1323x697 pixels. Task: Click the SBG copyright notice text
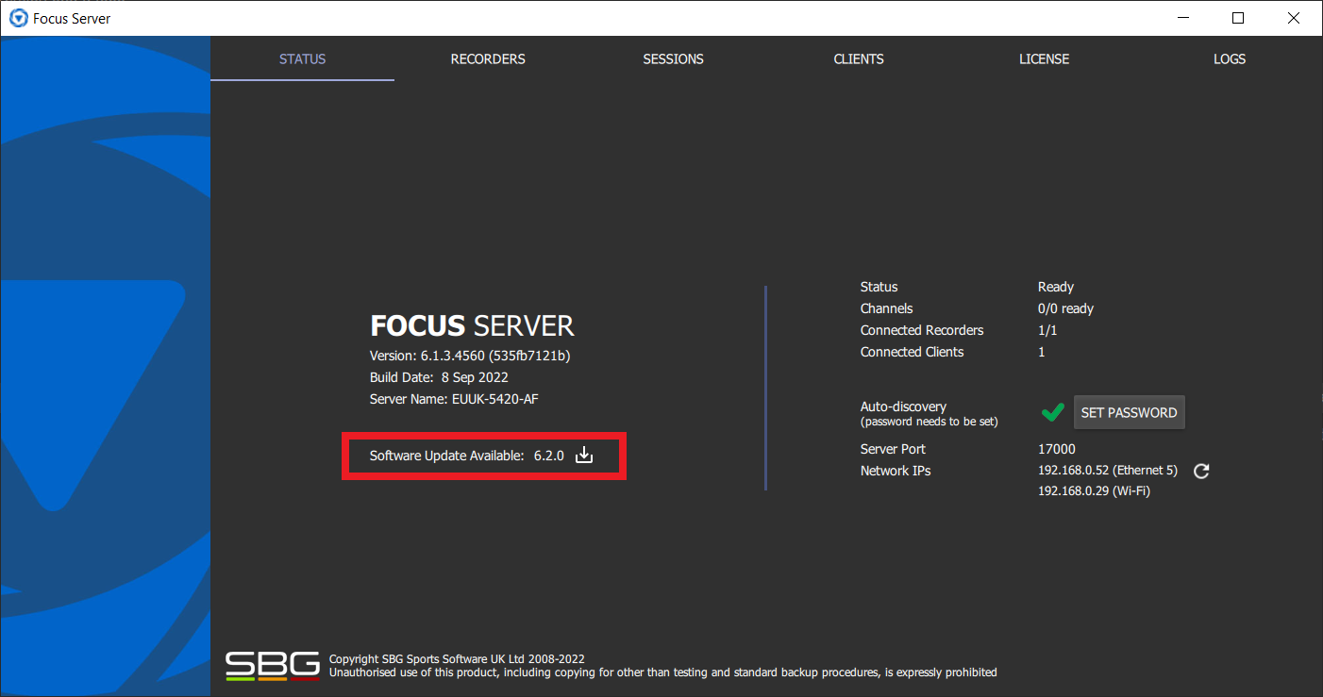[x=457, y=659]
